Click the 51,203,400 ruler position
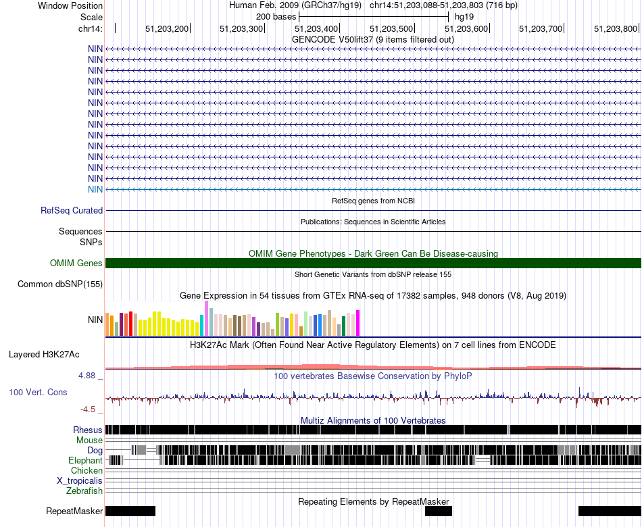642x527 pixels. (x=316, y=28)
